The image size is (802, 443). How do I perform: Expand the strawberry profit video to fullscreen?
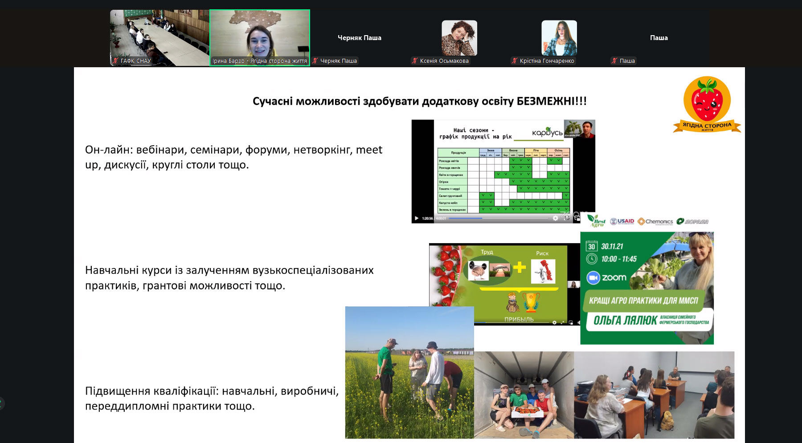pyautogui.click(x=562, y=322)
